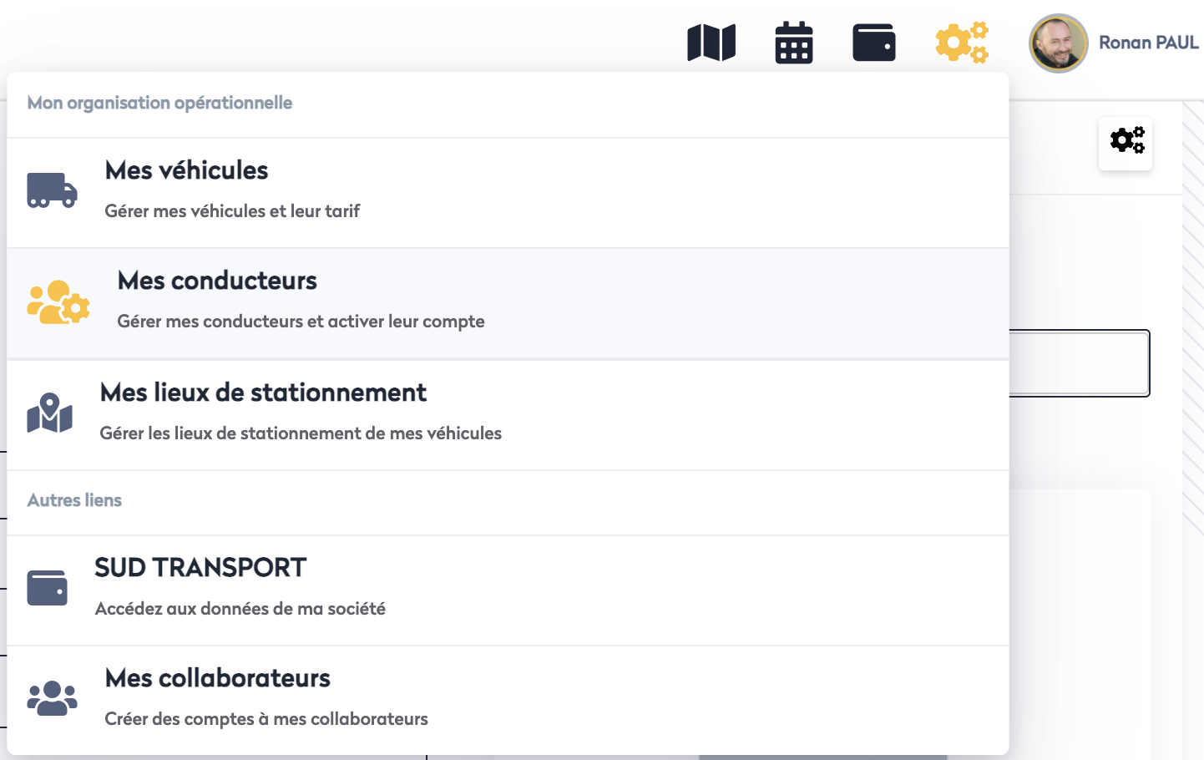The image size is (1204, 760).
Task: Open Mes collaborateurs menu entry
Action: pyautogui.click(x=217, y=679)
